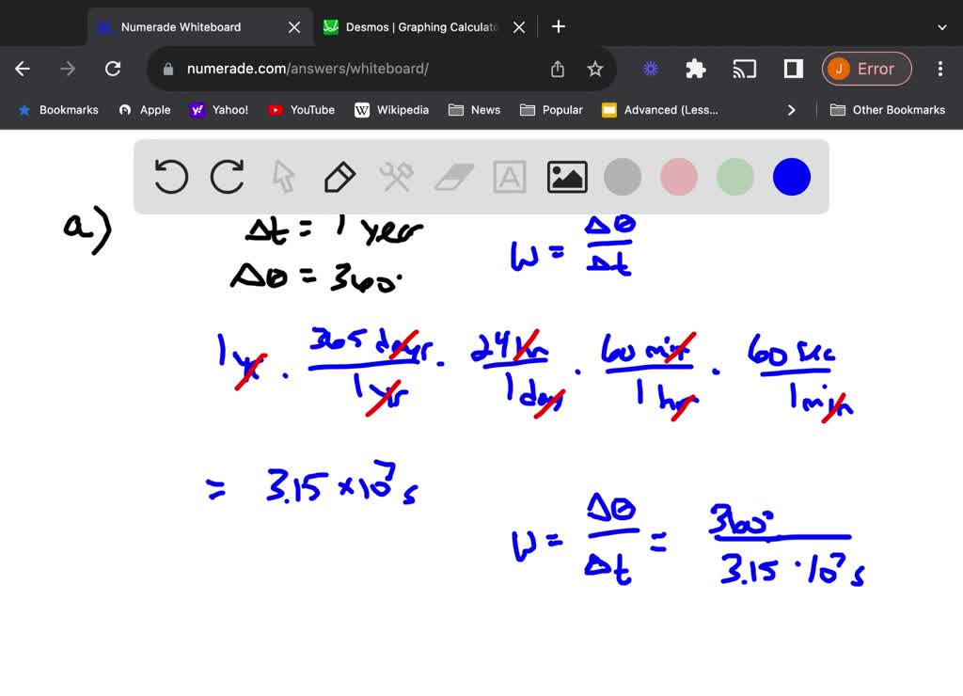Toggle Chrome's side panel open
The height and width of the screenshot is (696, 963).
pos(792,68)
